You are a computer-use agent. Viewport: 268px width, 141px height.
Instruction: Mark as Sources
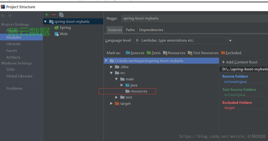click(x=135, y=53)
